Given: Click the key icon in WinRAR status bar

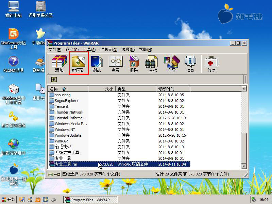Looking at the screenshot, I should 57,174.
